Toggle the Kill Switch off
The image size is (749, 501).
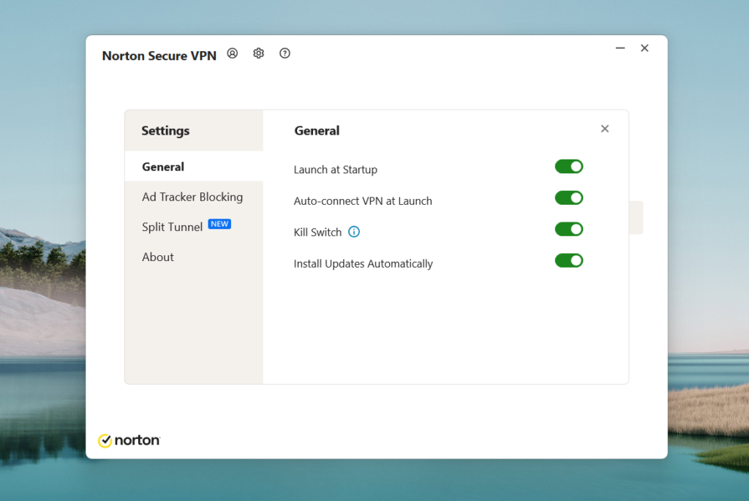pyautogui.click(x=569, y=229)
